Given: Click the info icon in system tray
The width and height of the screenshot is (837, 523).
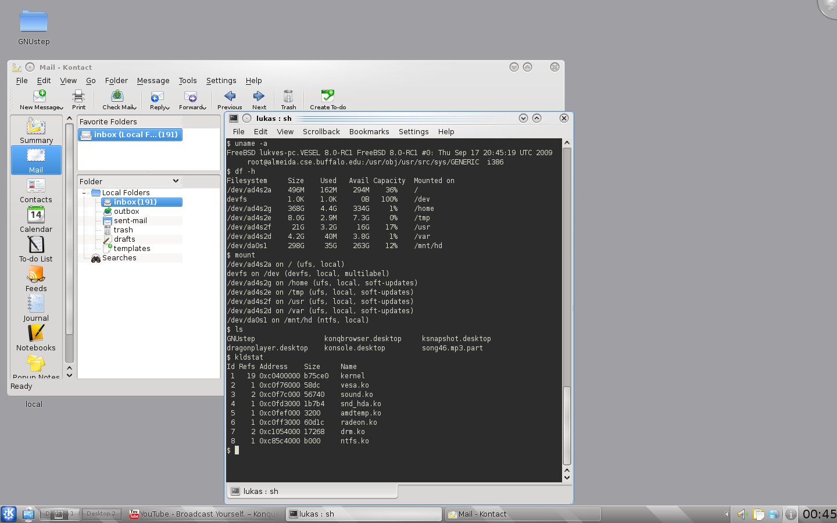Looking at the screenshot, I should tap(791, 514).
